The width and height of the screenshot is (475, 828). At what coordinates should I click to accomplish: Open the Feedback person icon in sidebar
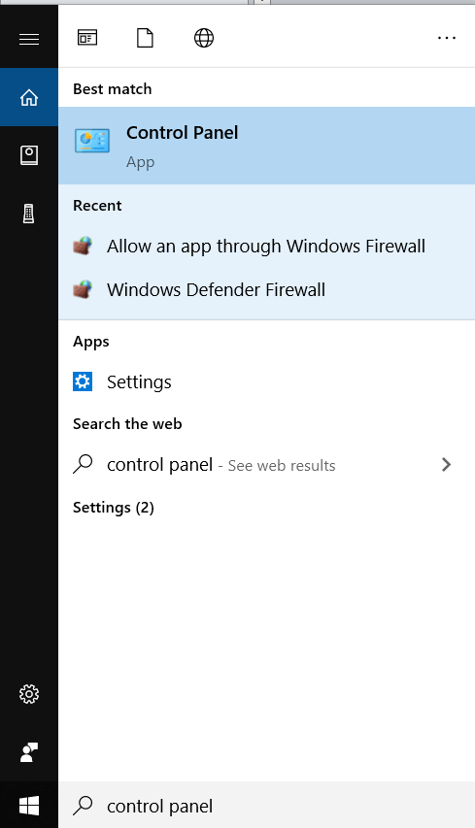tap(29, 752)
